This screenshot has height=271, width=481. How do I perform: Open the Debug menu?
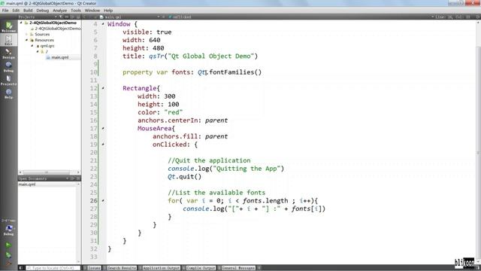click(x=43, y=11)
